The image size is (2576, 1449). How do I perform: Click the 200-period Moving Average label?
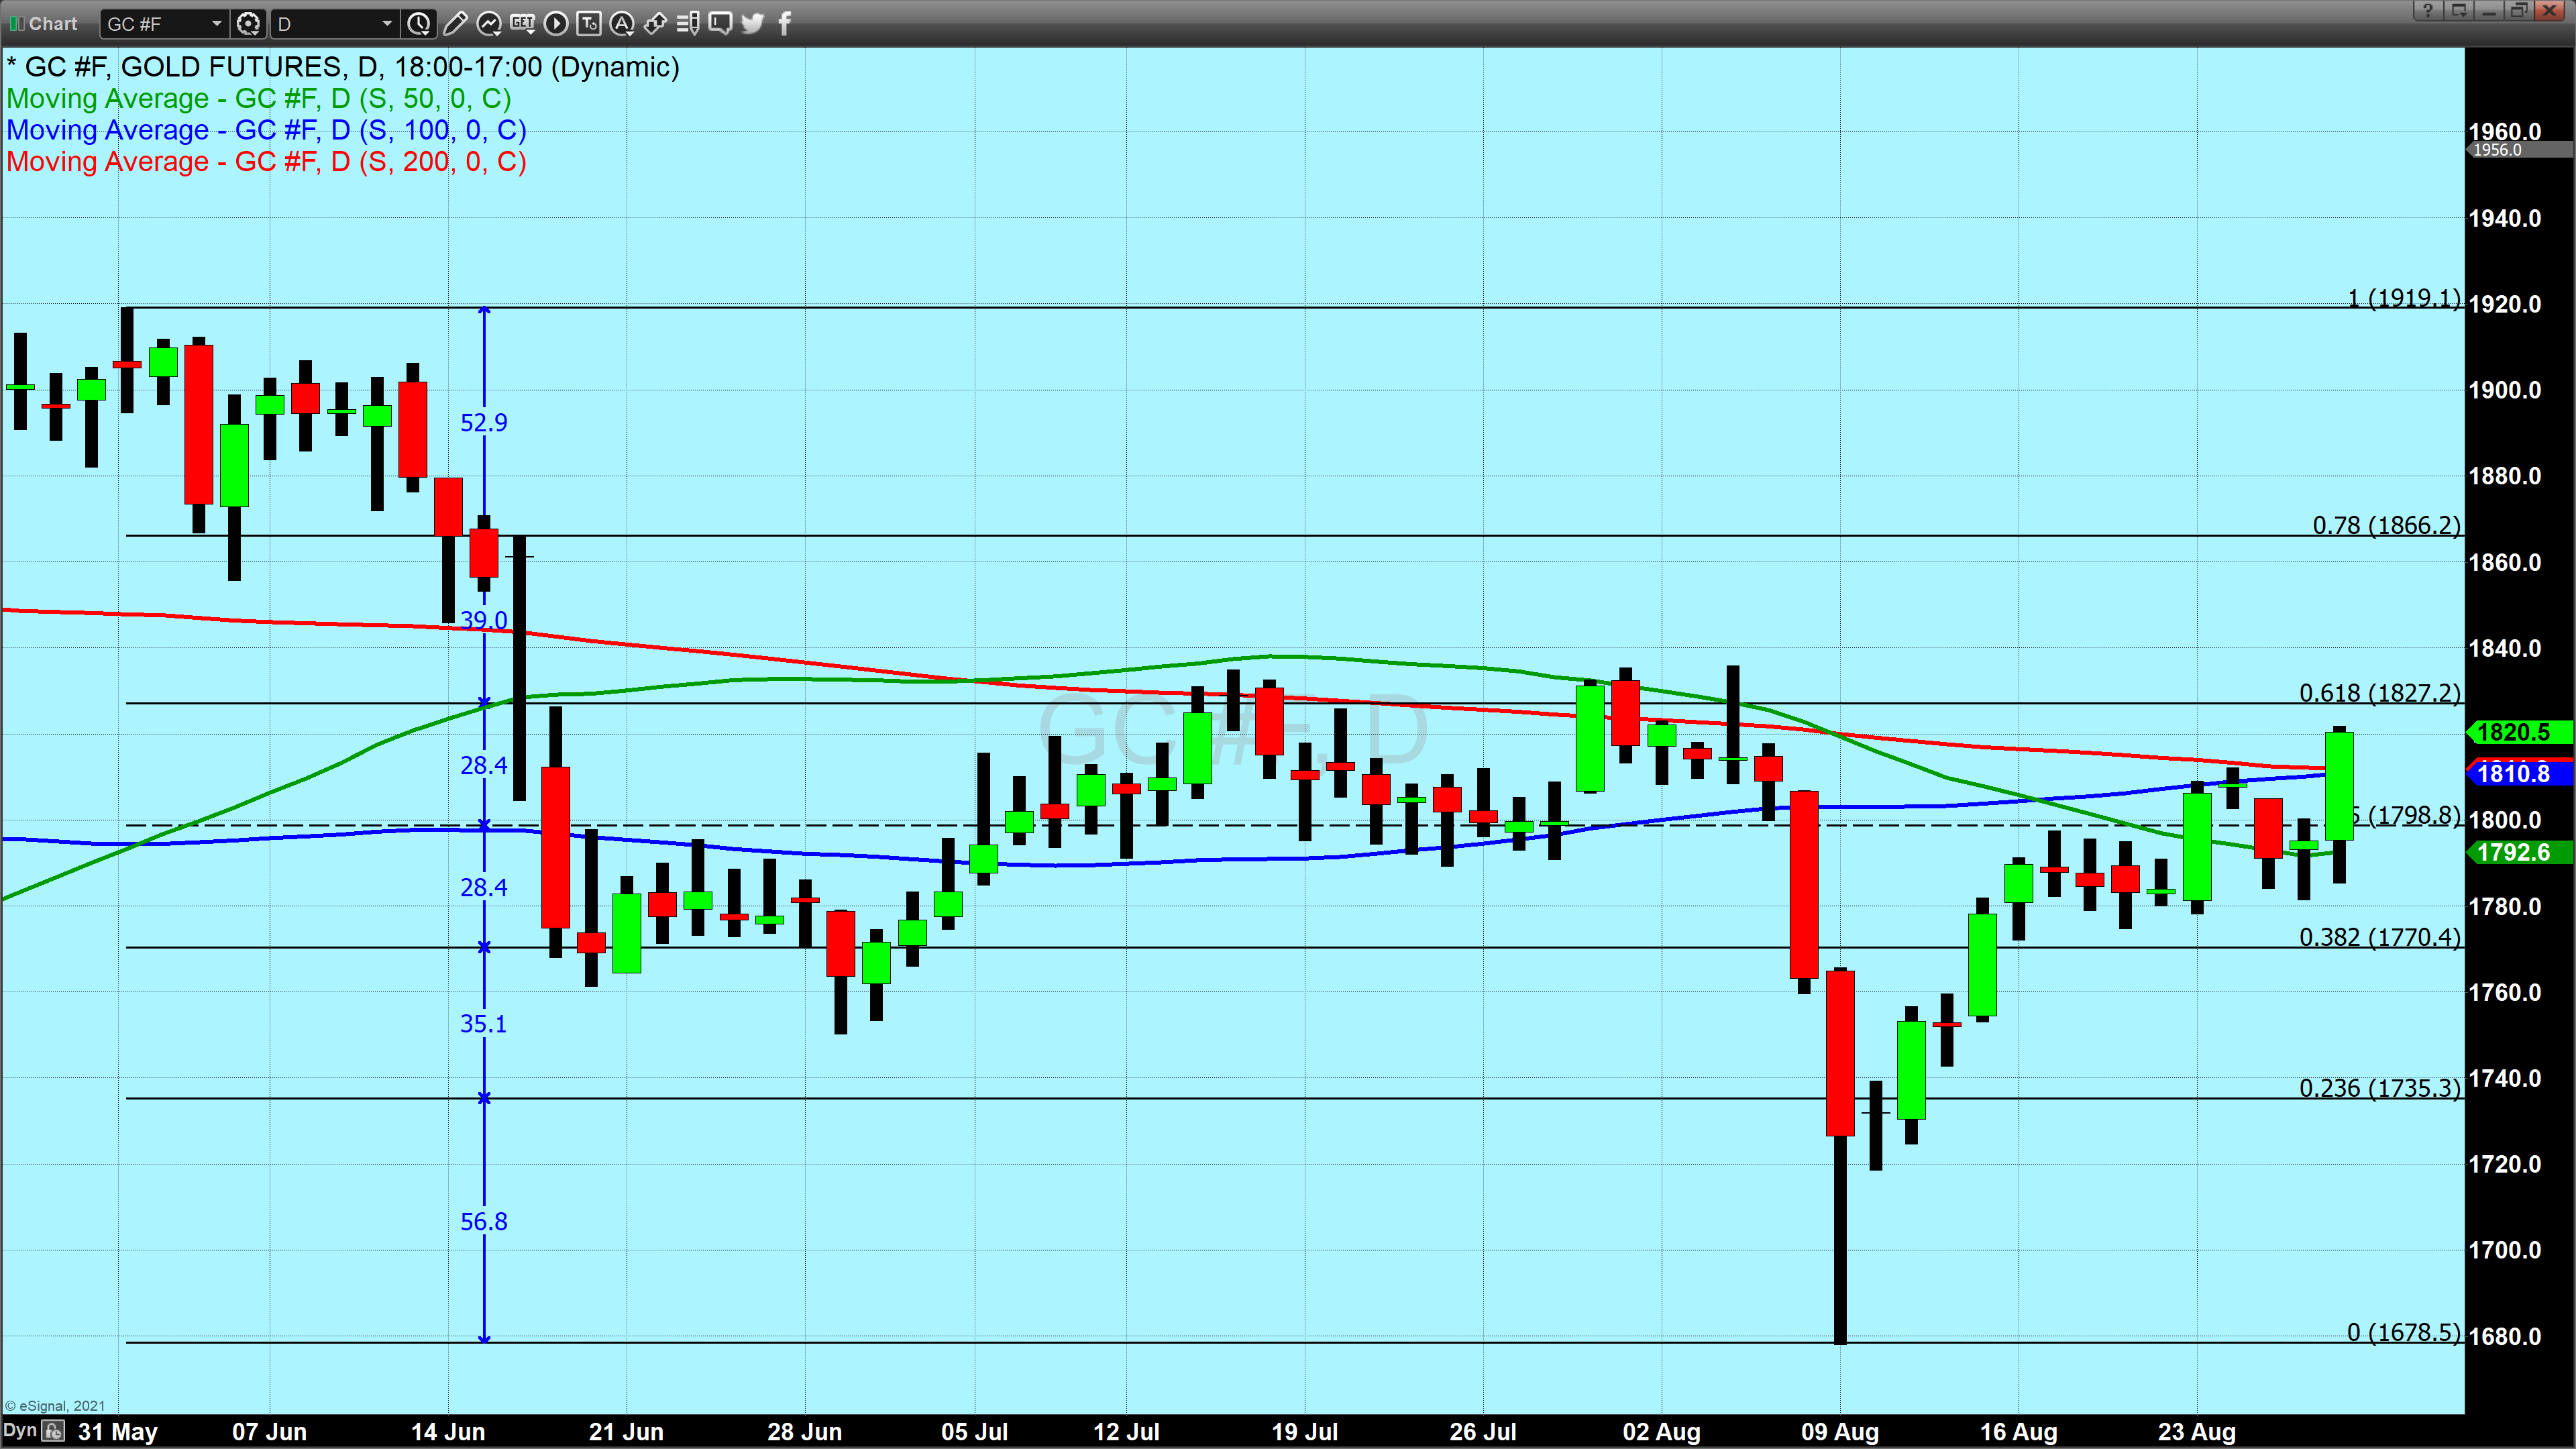click(x=266, y=162)
